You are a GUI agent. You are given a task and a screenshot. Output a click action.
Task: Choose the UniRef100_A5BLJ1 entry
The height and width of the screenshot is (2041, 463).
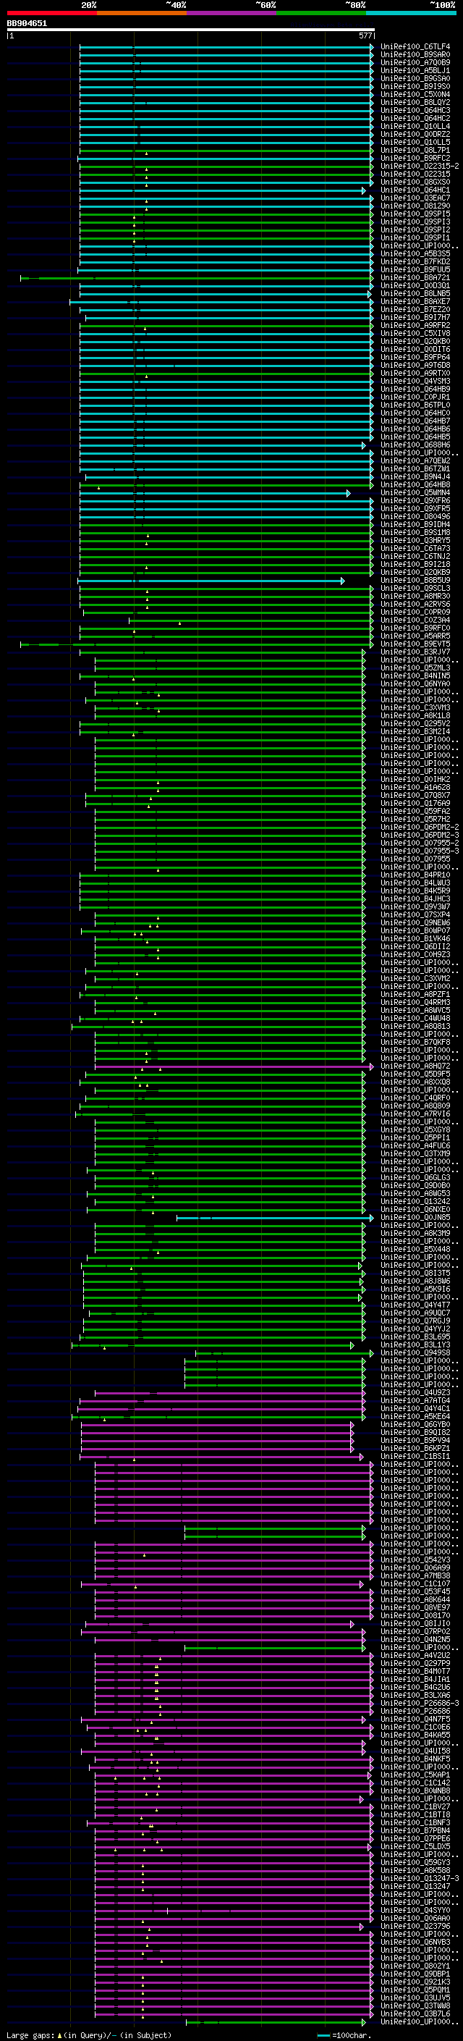point(415,70)
